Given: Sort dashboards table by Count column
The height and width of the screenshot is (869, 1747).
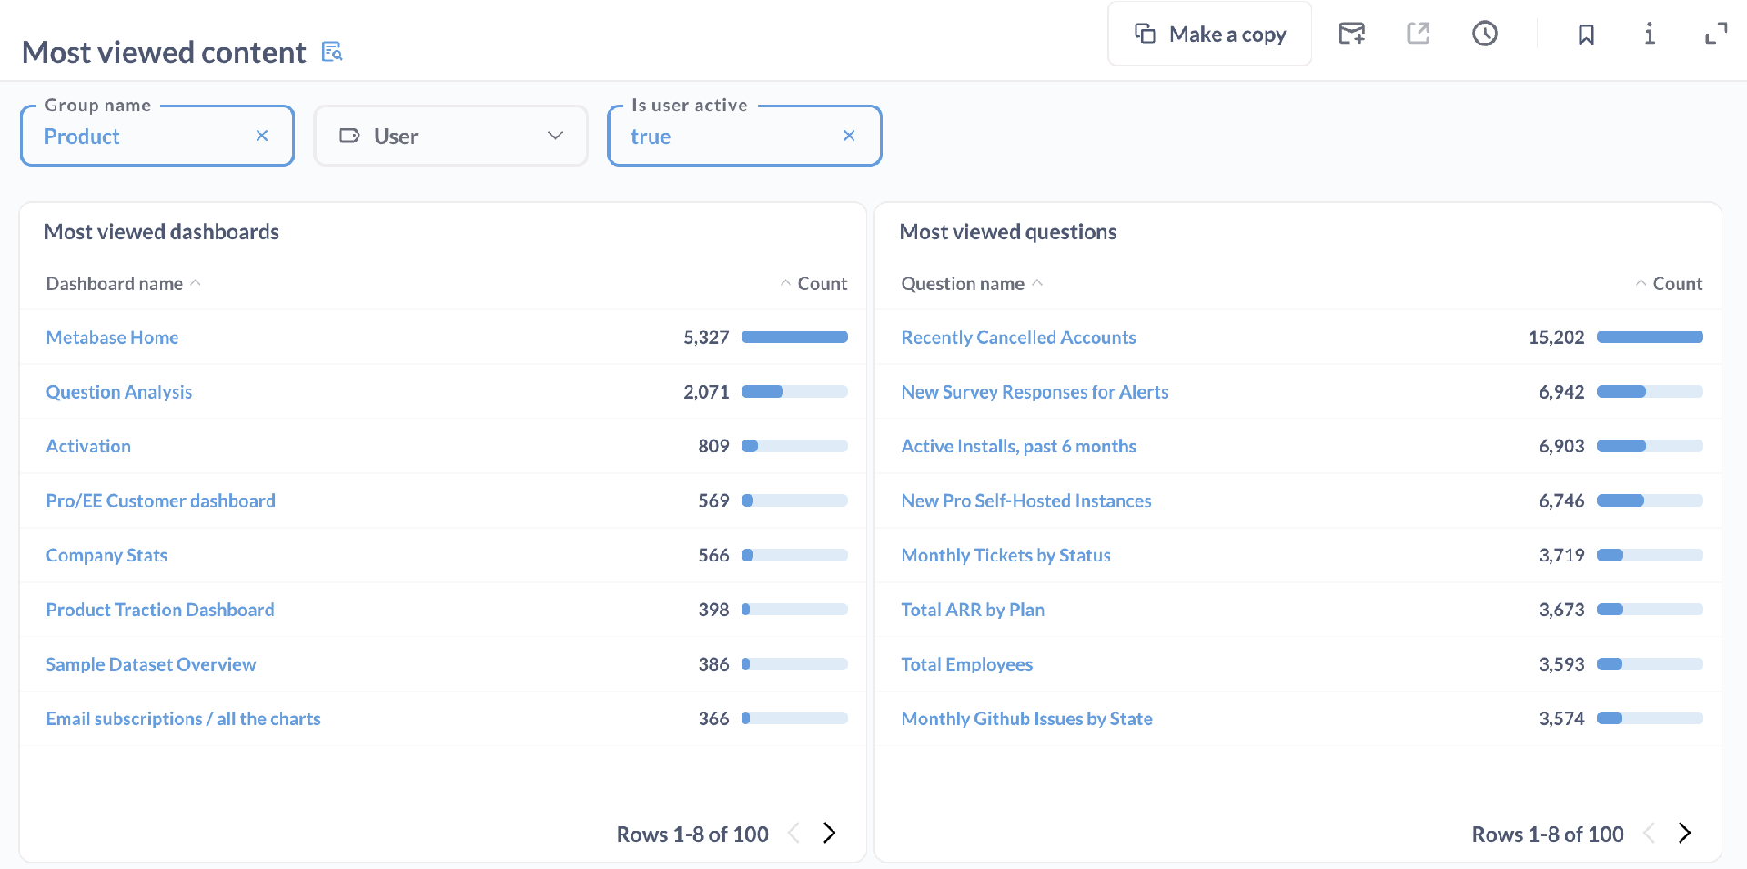Looking at the screenshot, I should click(813, 284).
